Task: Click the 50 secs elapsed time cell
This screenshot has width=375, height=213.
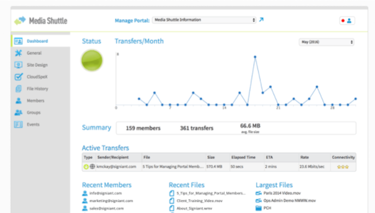Action: tap(237, 166)
